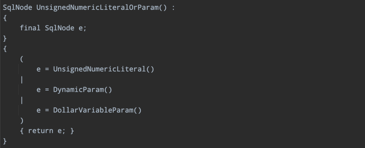The height and width of the screenshot is (148, 365).
Task: Click SqlNode type in variable declaration
Action: (x=59, y=28)
